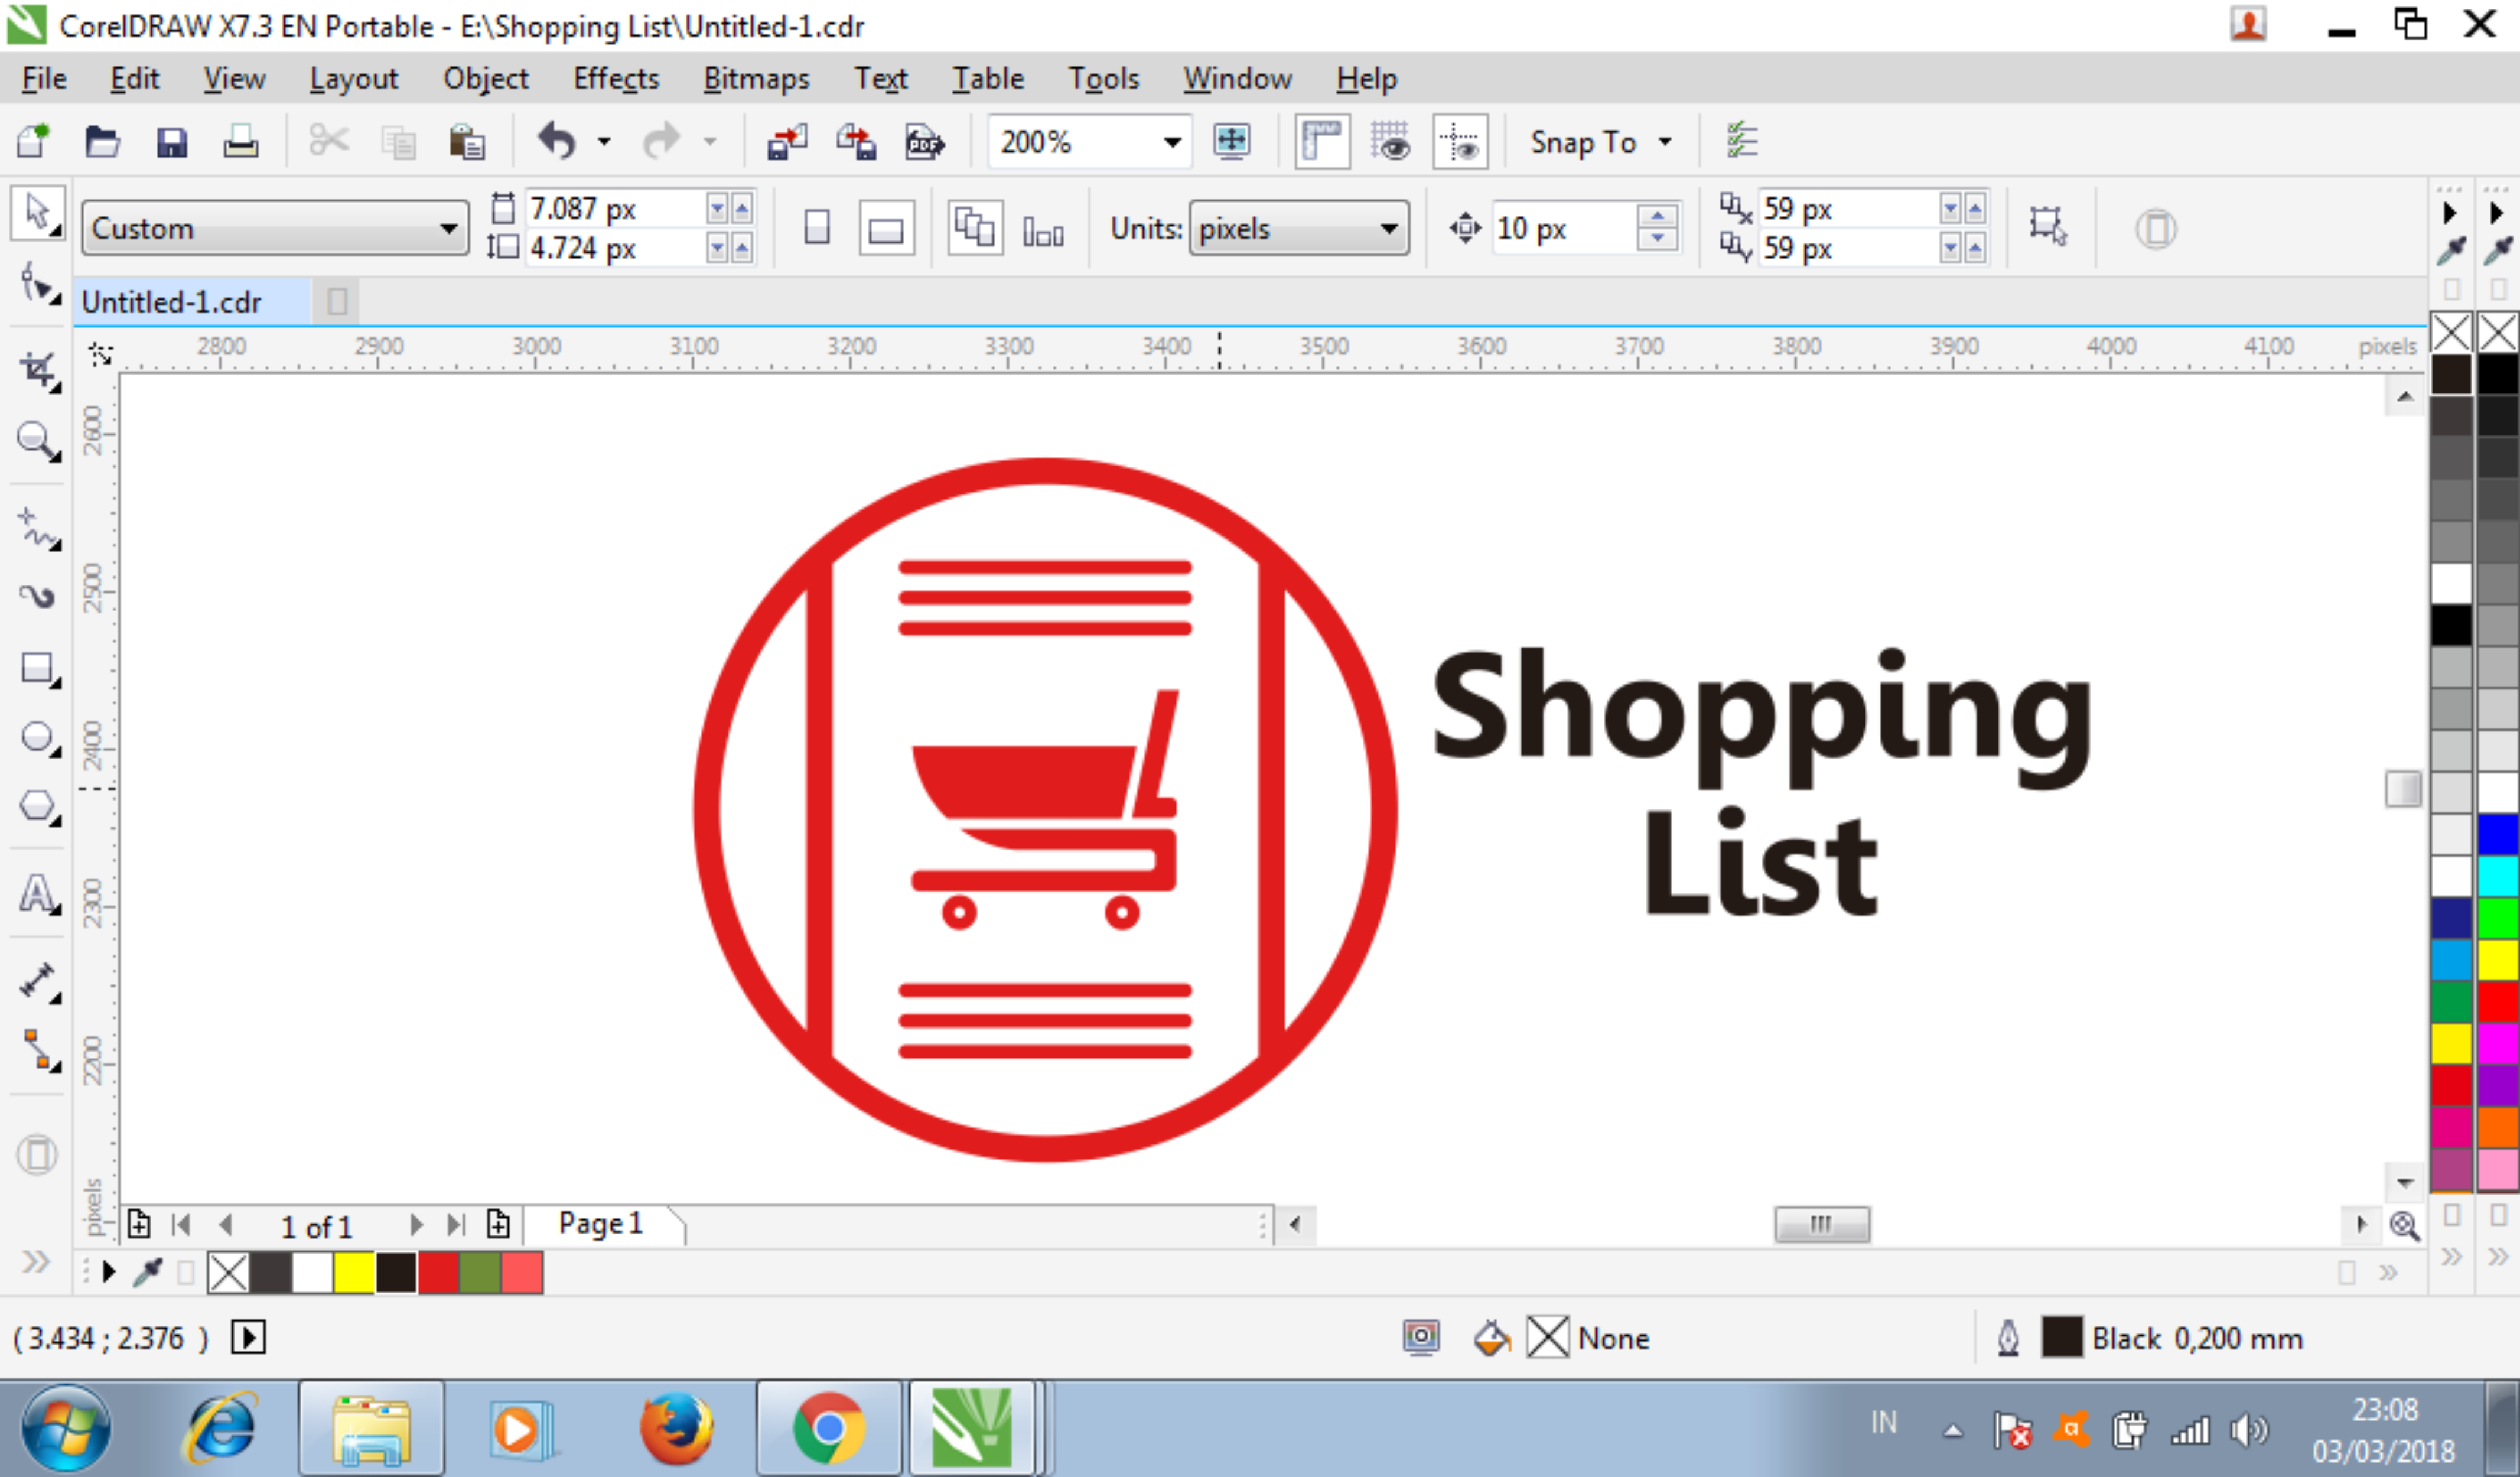Select the Zoom tool in toolbox
This screenshot has width=2520, height=1477.
37,440
